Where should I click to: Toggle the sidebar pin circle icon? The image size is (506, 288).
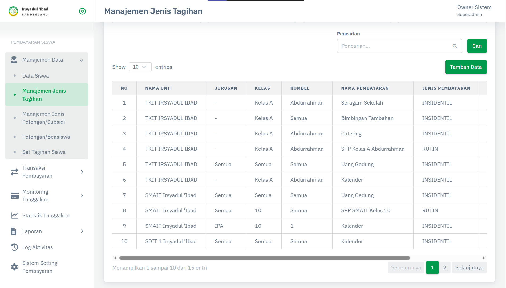point(82,11)
